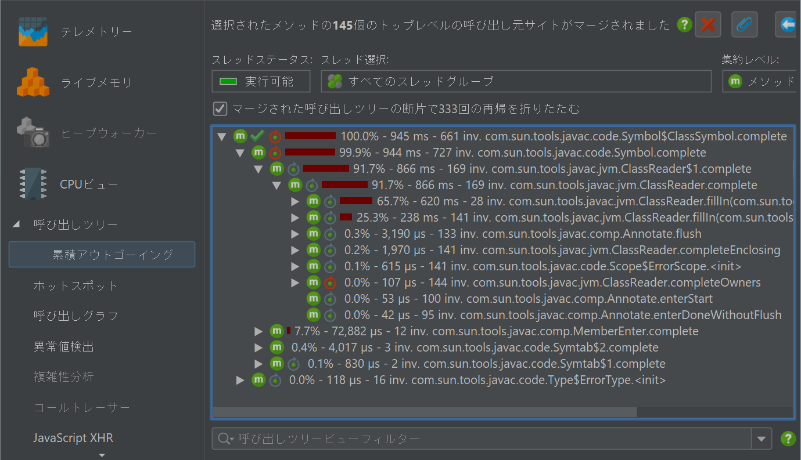The image size is (801, 460).
Task: Click the method icon of Type$ErrorType.<init> row
Action: click(258, 380)
